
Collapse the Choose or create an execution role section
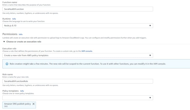pos(24,42)
